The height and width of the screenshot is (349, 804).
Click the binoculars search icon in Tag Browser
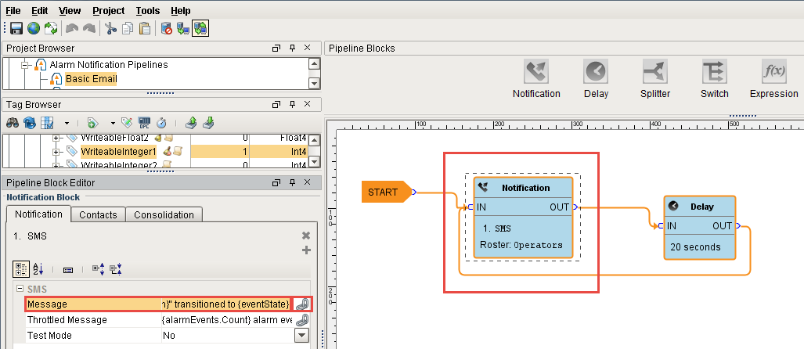(13, 123)
